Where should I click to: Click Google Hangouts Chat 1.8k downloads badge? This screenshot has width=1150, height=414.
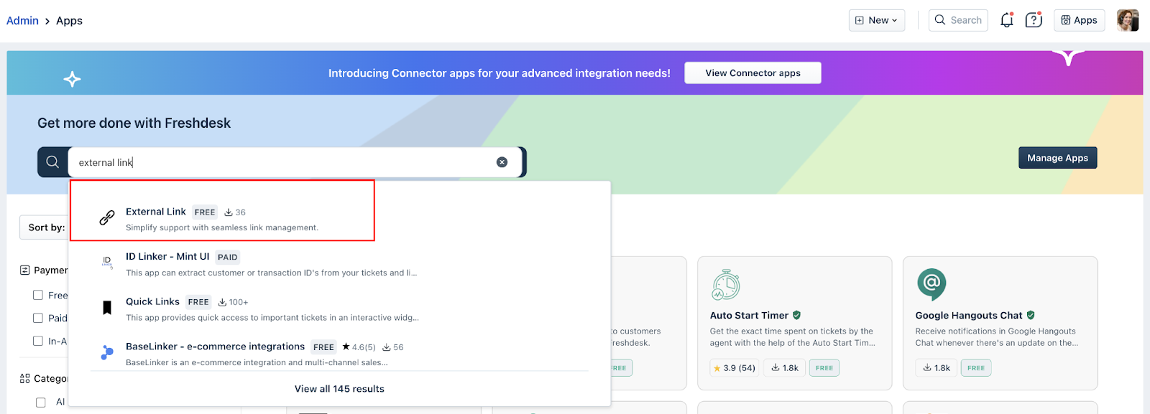click(937, 368)
